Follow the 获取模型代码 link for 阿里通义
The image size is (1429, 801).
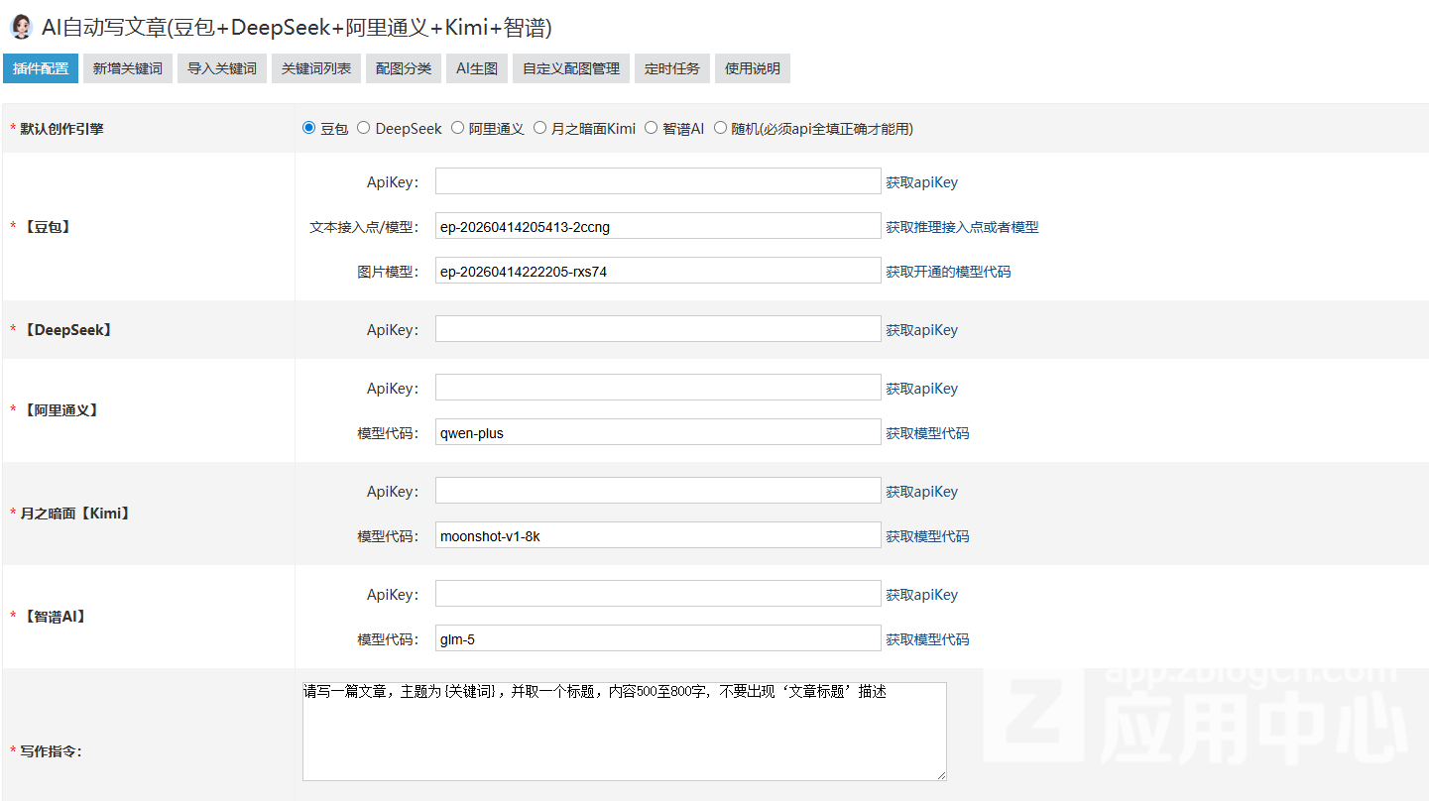click(x=927, y=433)
